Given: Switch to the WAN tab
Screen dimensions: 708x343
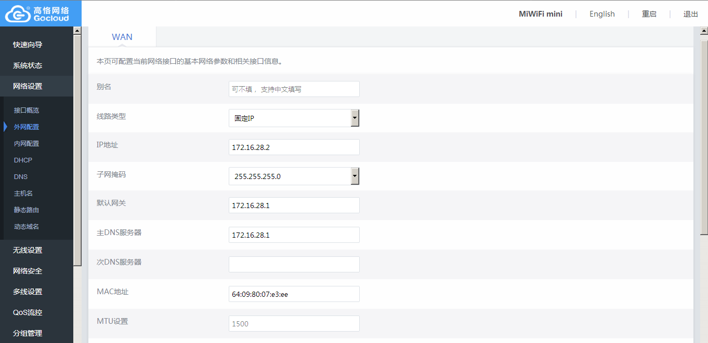Looking at the screenshot, I should click(x=122, y=37).
